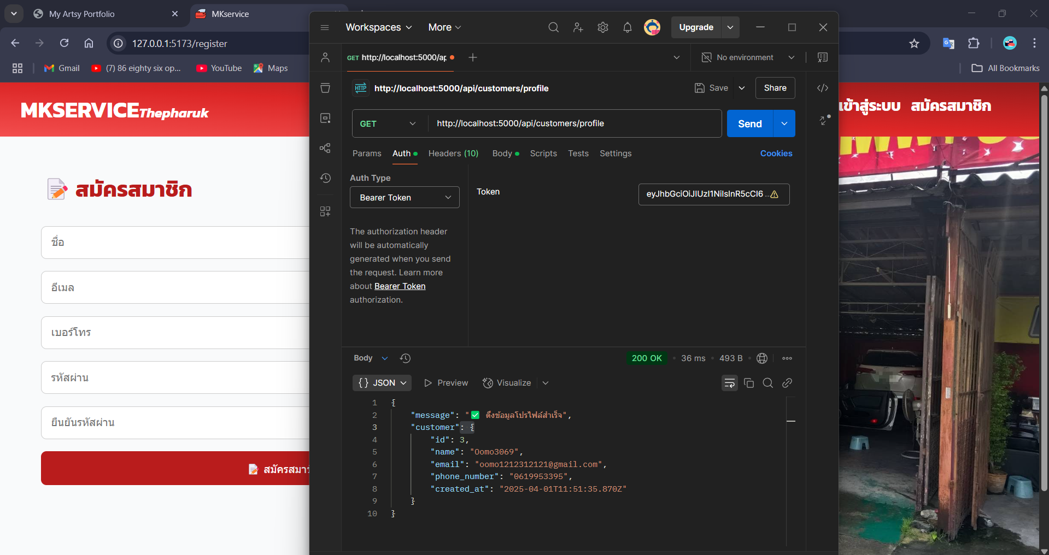The image size is (1049, 555).
Task: Open trash icon in Postman sidebar
Action: point(325,88)
